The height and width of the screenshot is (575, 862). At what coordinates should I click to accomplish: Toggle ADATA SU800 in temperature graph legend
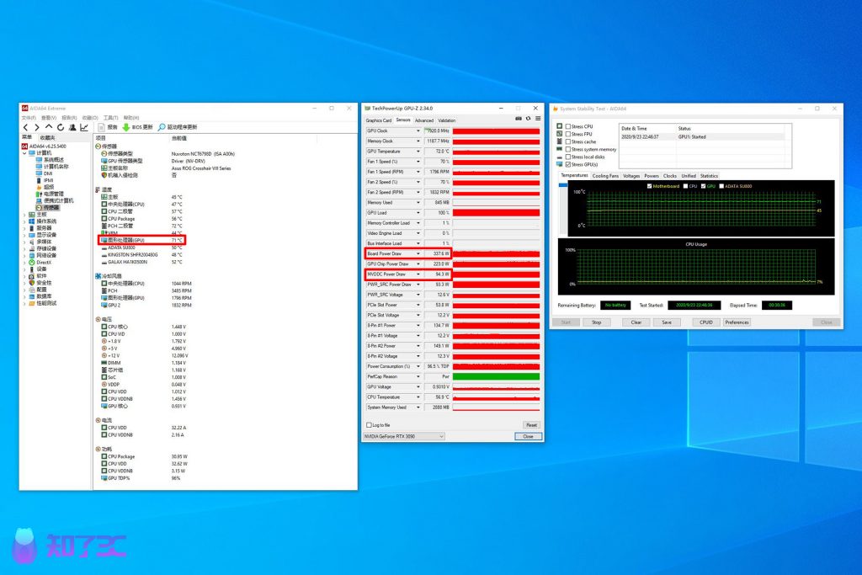(721, 186)
